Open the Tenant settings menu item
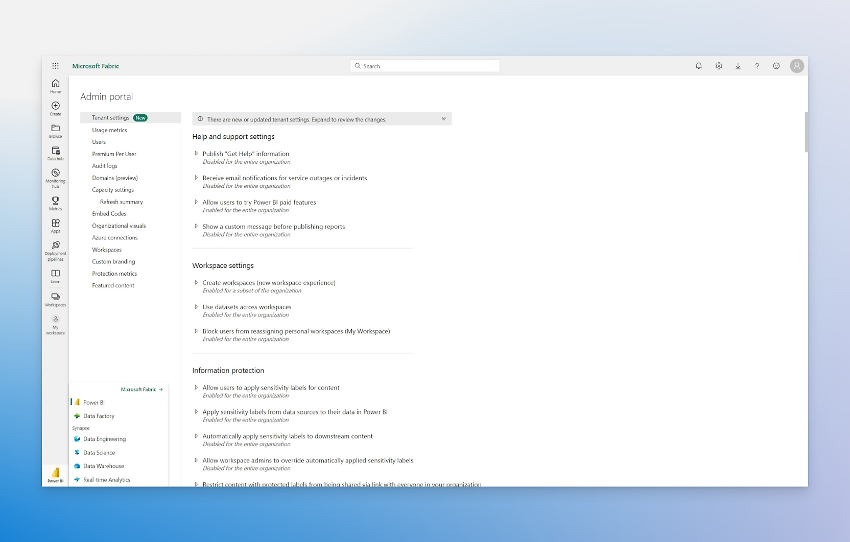Screen dimensions: 850x542 click(111, 118)
